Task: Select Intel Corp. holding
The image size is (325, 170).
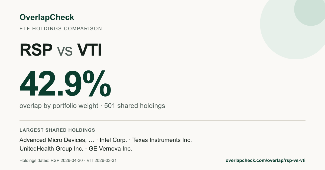Action: point(113,140)
